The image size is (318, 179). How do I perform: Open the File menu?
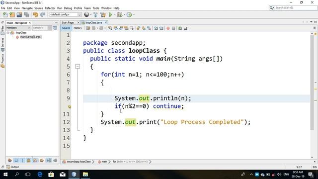point(3,8)
